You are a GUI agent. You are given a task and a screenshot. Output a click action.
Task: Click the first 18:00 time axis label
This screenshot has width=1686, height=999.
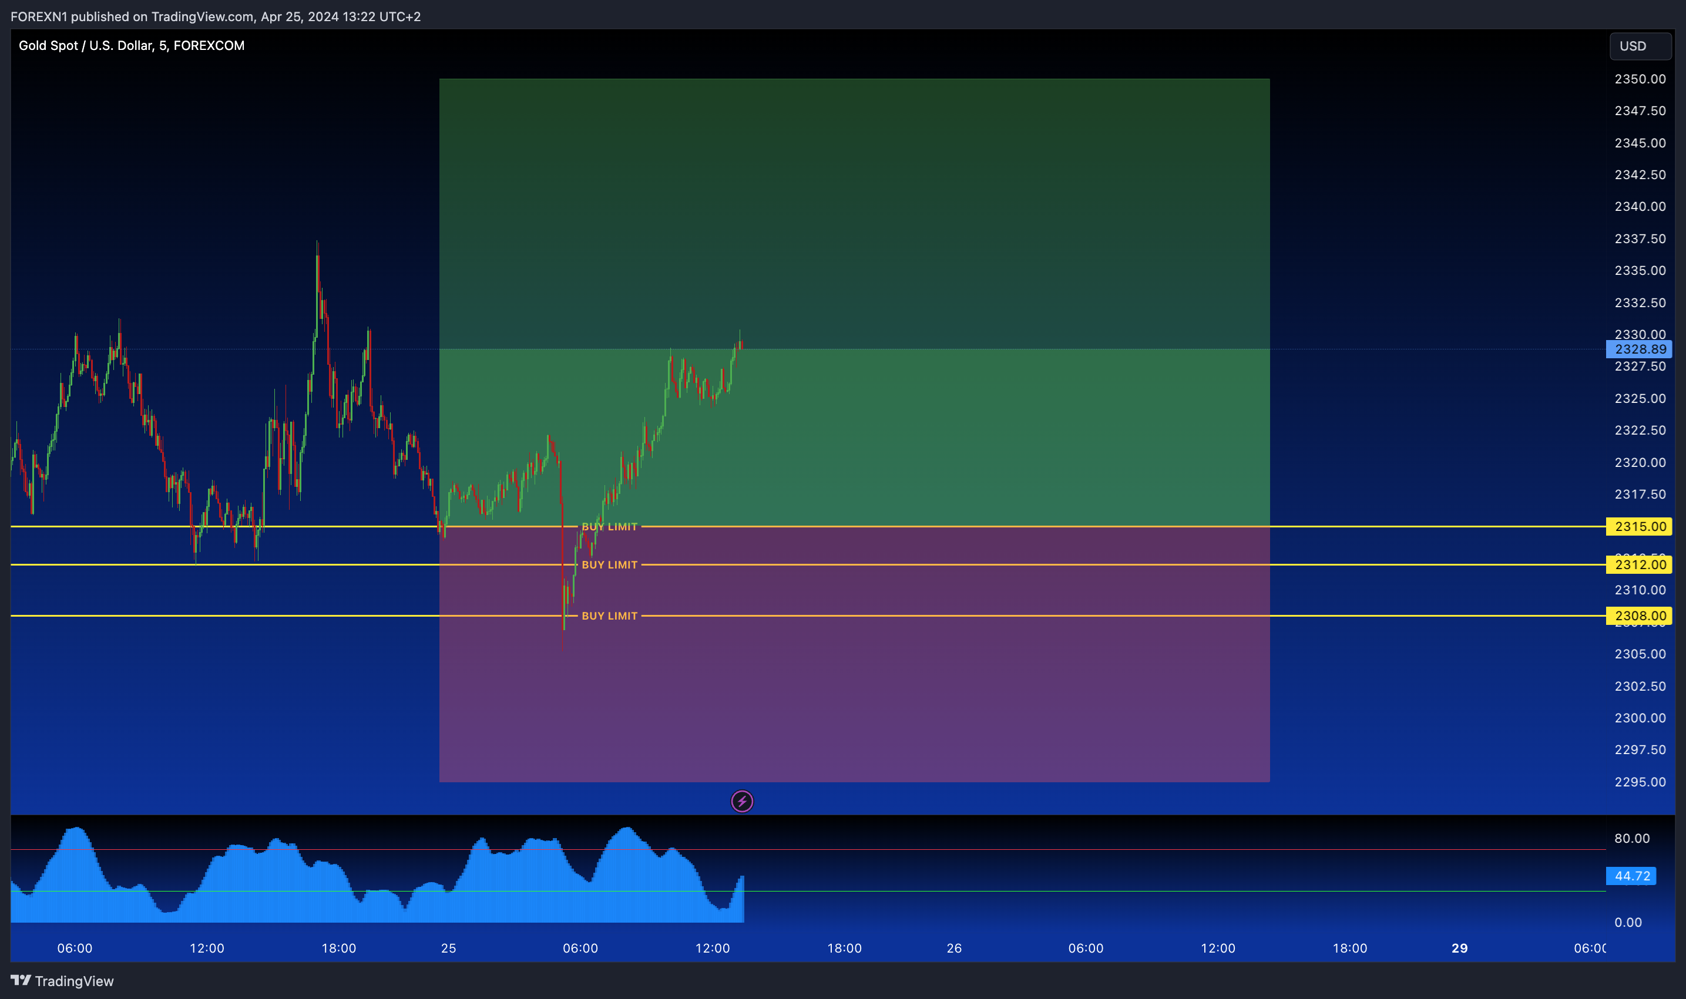(339, 948)
